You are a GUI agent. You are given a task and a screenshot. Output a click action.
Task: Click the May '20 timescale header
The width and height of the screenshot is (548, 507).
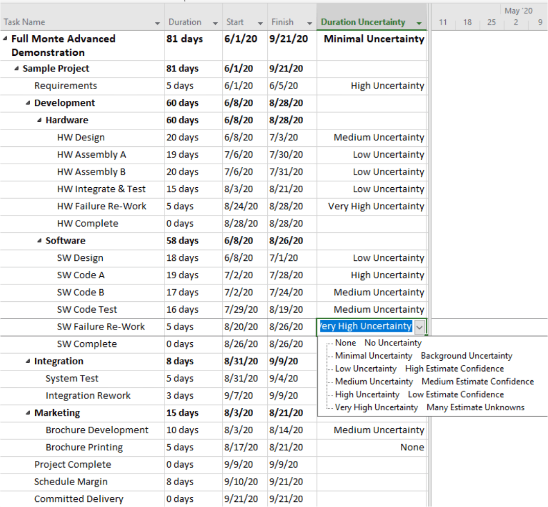coord(518,11)
